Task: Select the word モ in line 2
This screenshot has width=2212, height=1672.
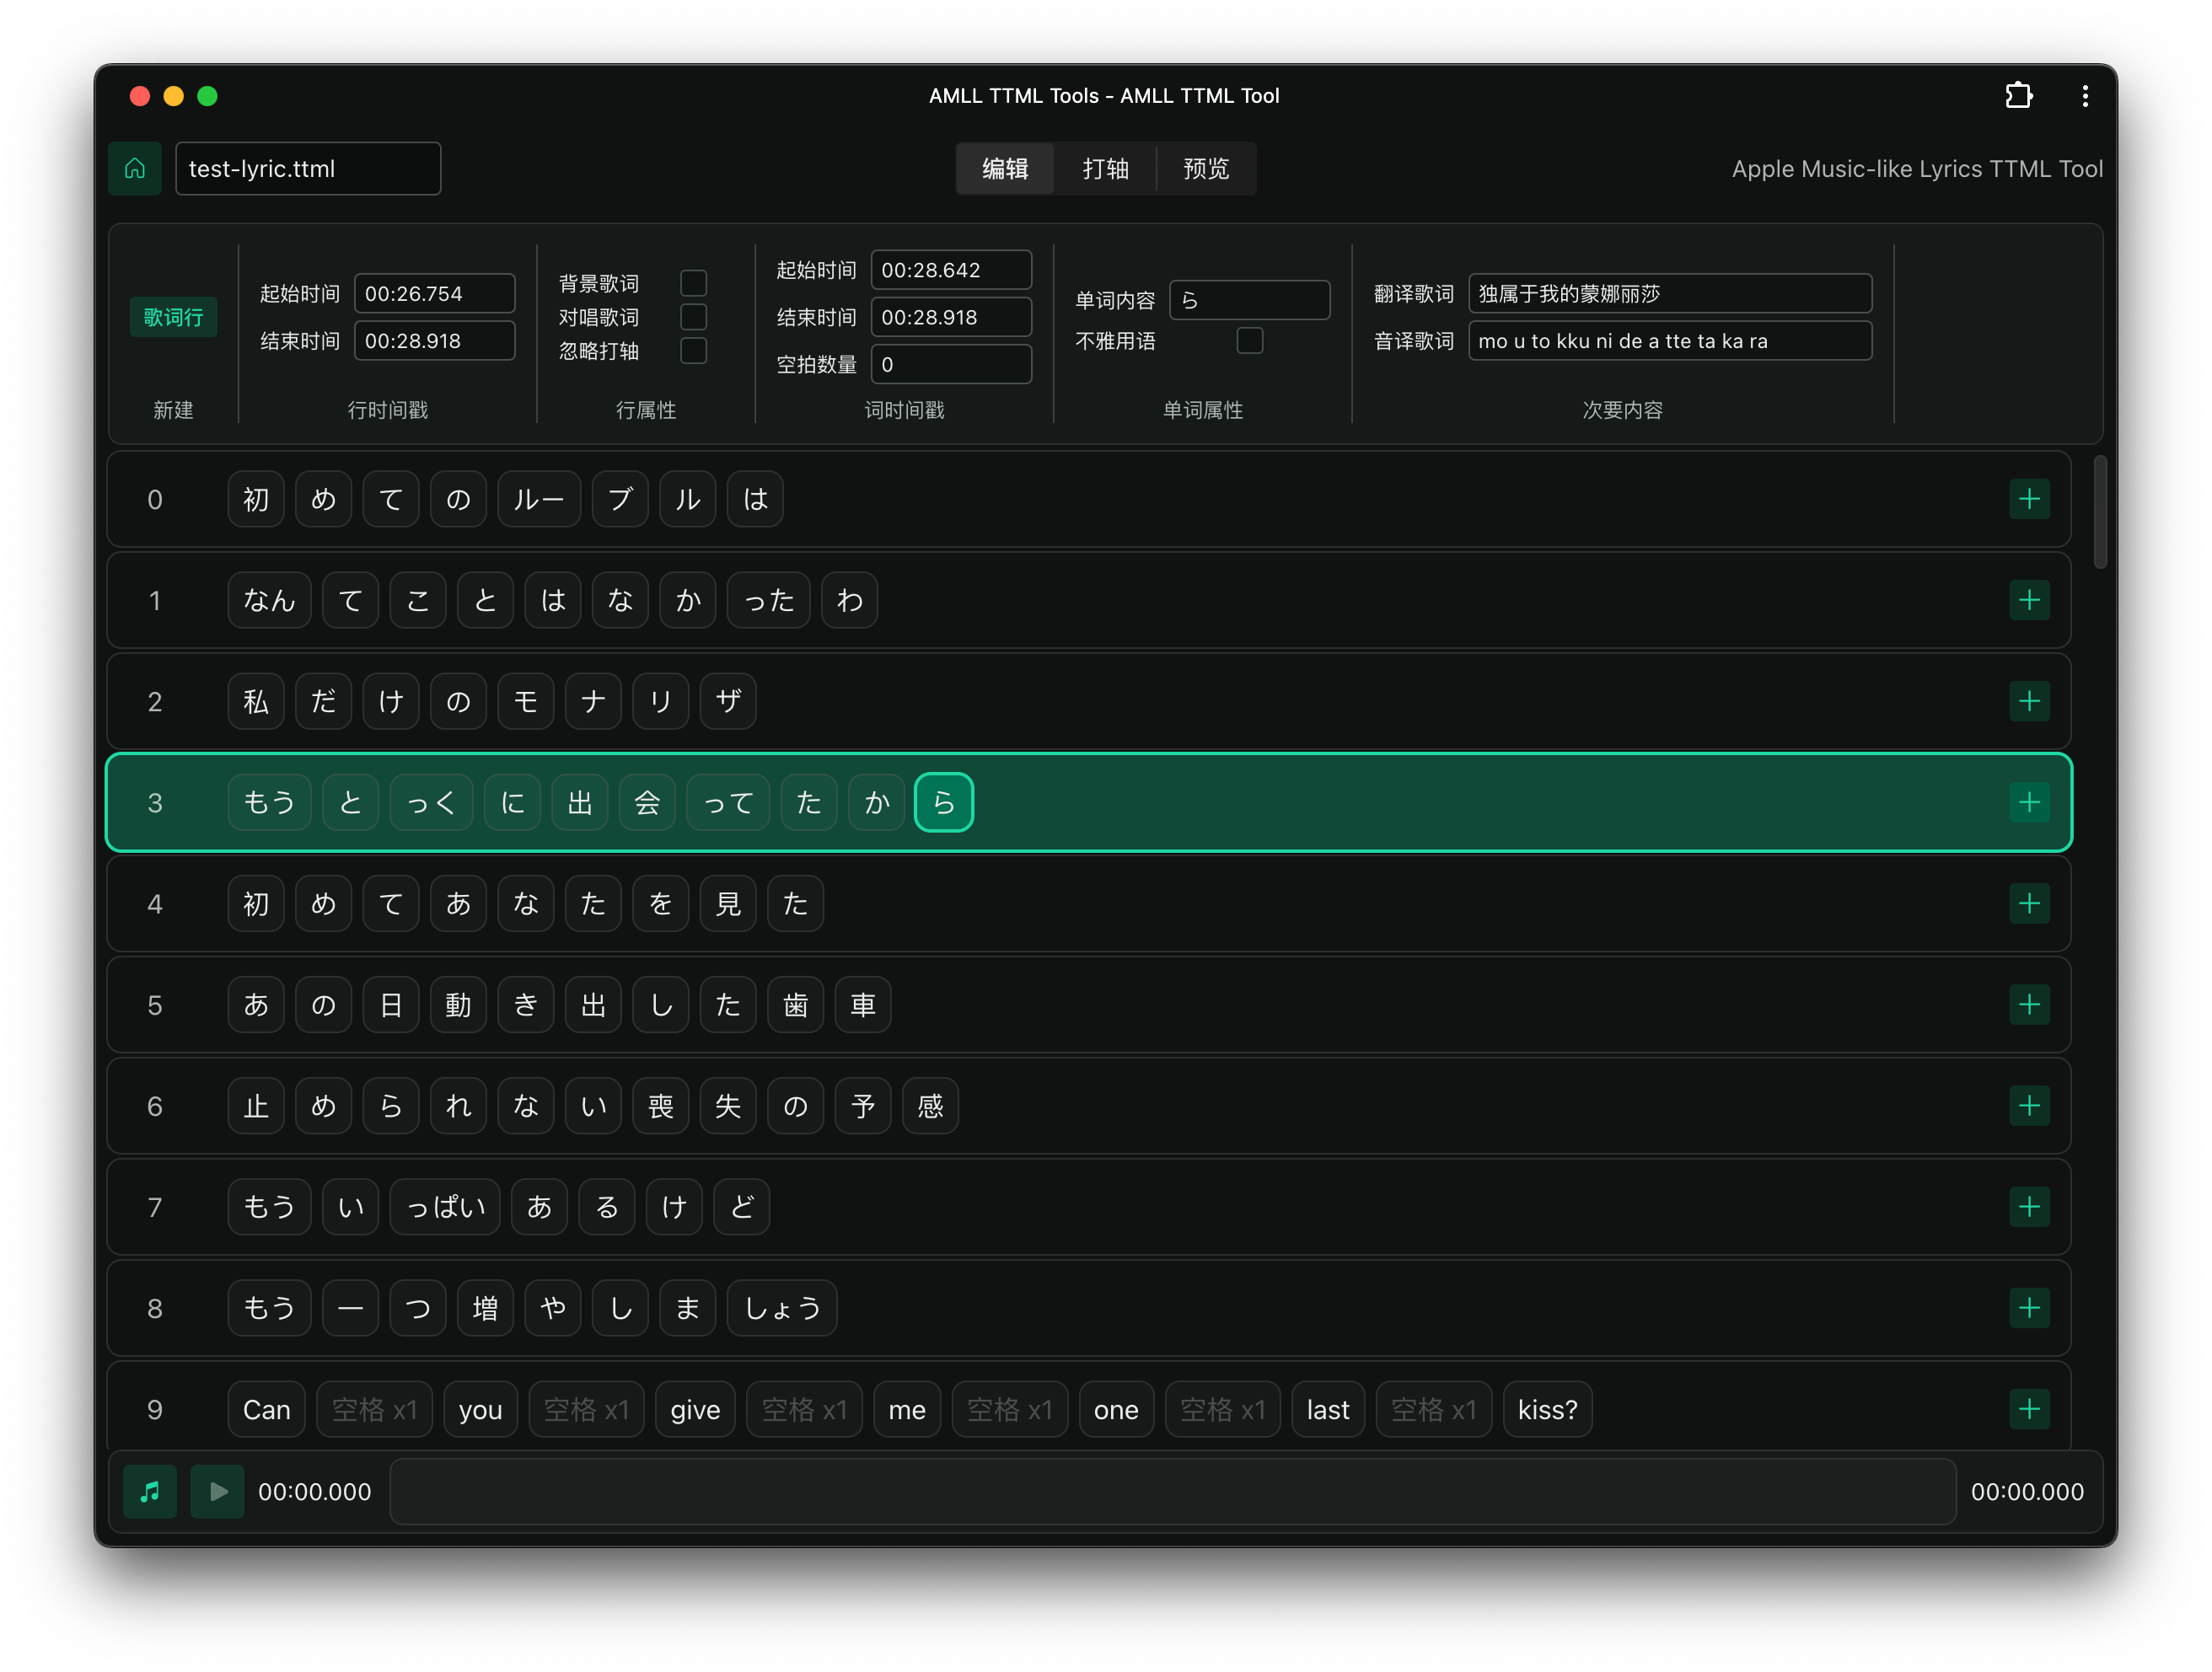Action: pyautogui.click(x=526, y=701)
